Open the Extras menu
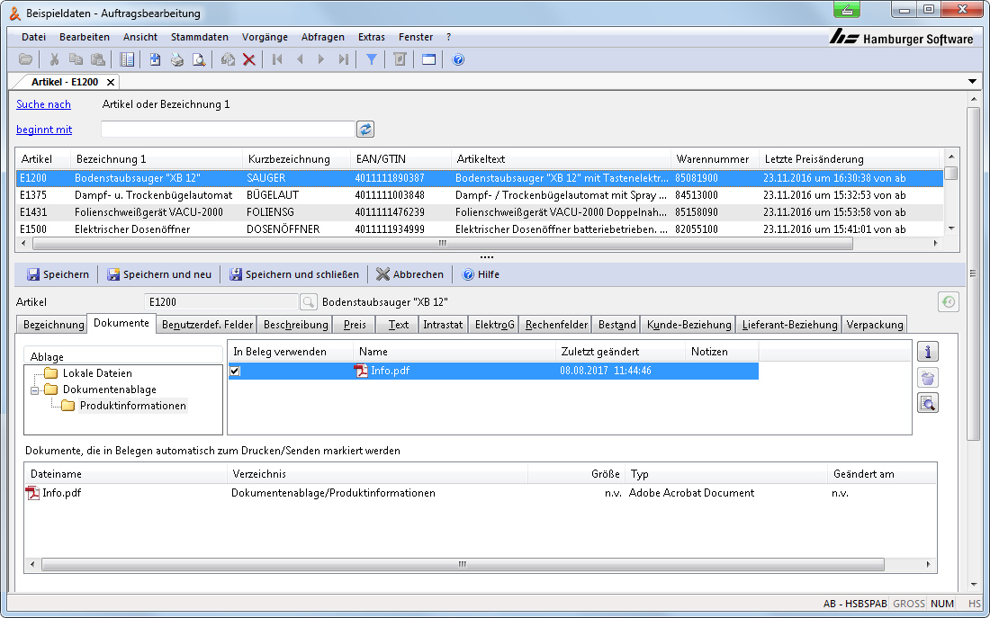 pos(371,37)
